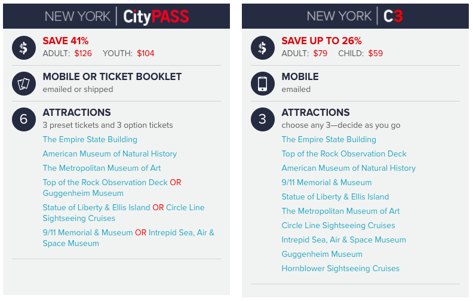Open The Empire State Building link in CityPASS

point(90,139)
